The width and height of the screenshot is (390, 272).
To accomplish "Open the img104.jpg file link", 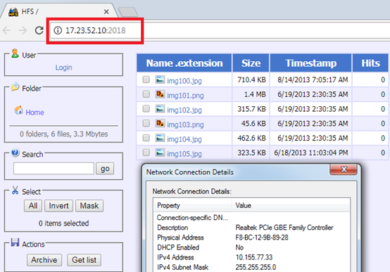I will (x=184, y=139).
